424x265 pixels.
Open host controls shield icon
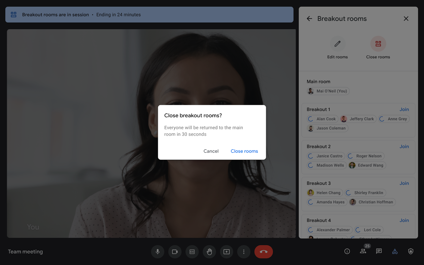411,251
